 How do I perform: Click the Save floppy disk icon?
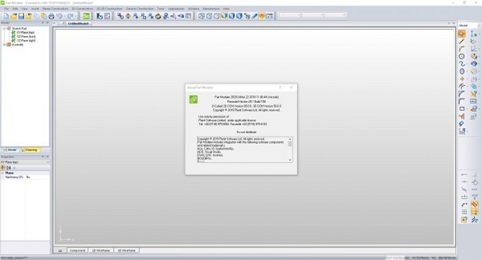coord(21,16)
